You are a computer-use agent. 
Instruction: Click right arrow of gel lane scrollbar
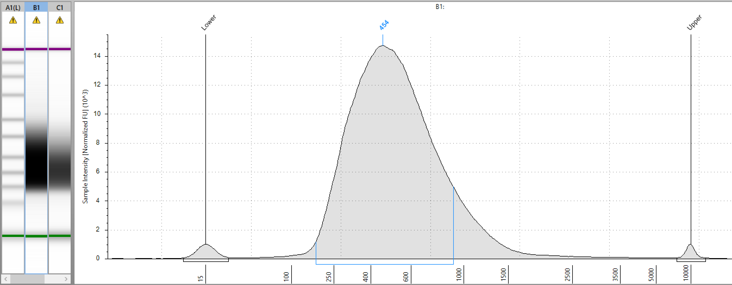tap(66, 279)
